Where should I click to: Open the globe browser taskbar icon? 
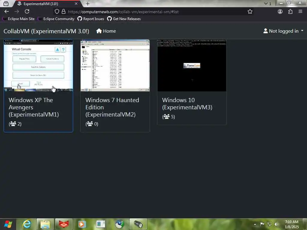(x=119, y=224)
